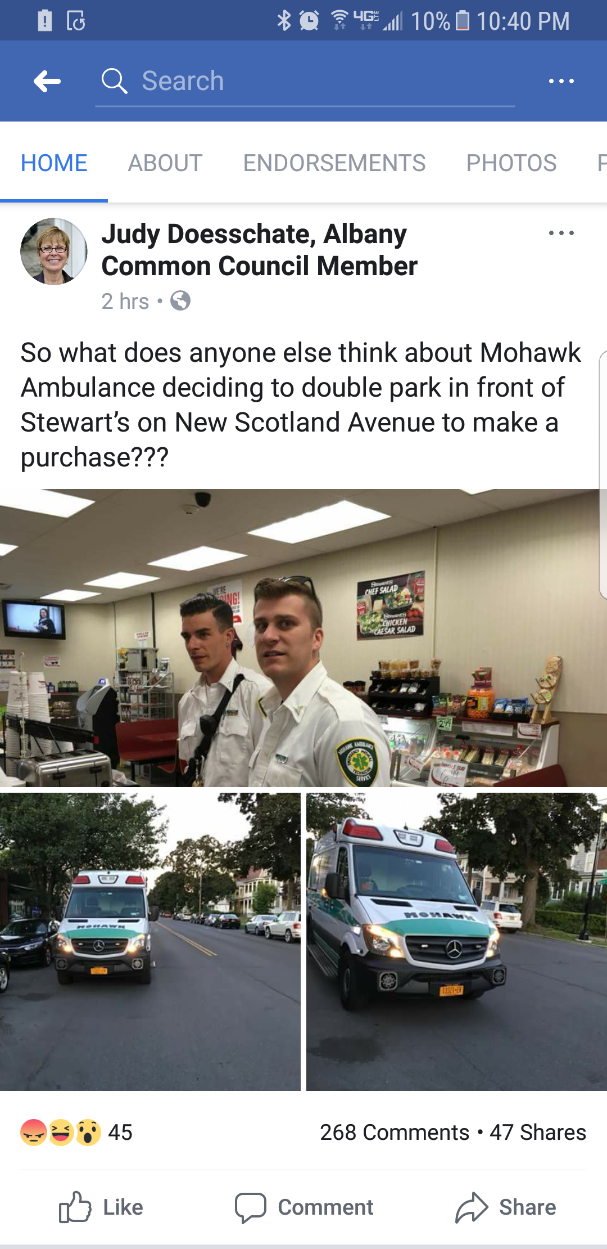Open the post options three-dot menu
The width and height of the screenshot is (607, 1249).
pos(561,233)
